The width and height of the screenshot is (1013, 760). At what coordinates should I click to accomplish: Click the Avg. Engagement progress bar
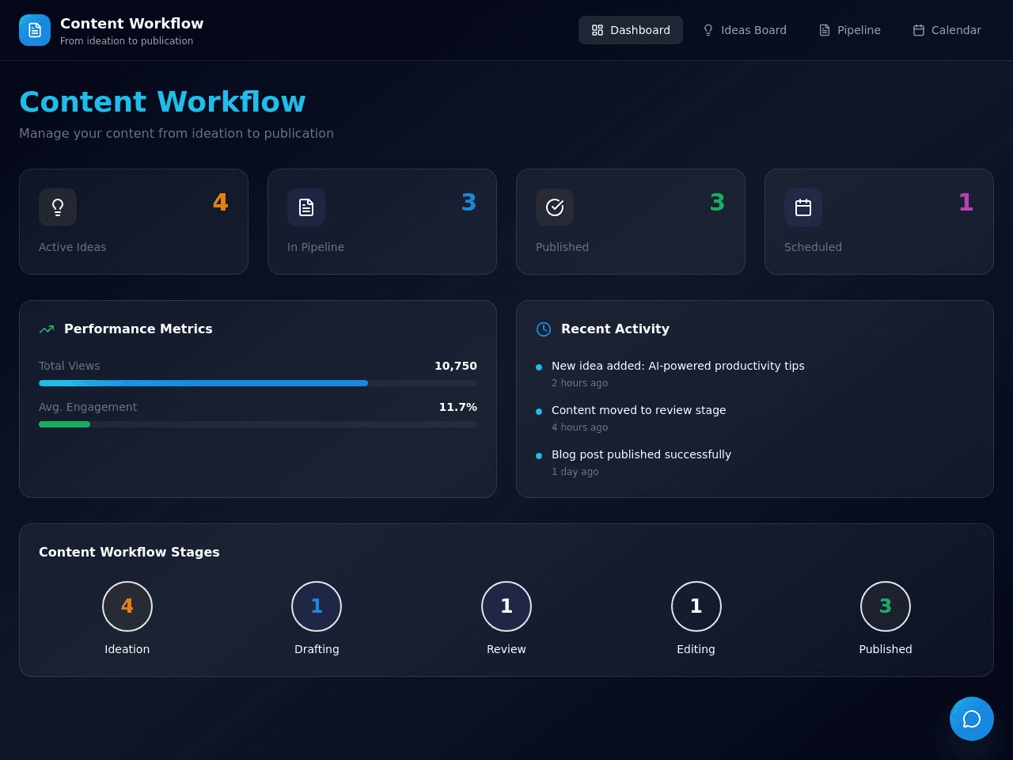[258, 424]
